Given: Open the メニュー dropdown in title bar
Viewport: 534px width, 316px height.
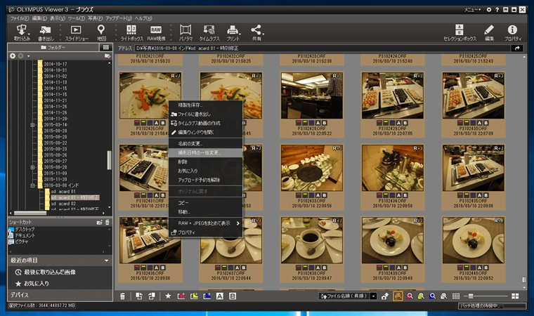Looking at the screenshot, I should pos(472,10).
